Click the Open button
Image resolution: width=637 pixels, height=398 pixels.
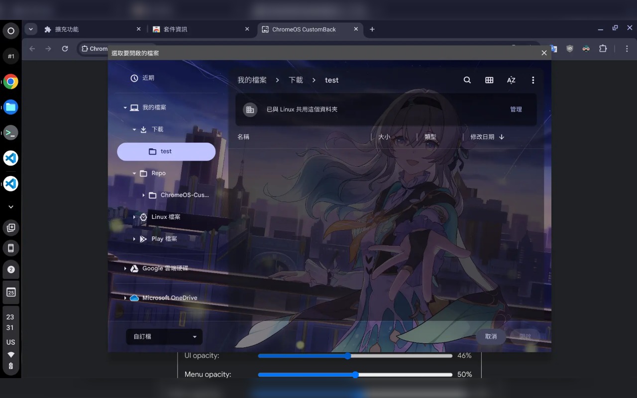point(525,337)
